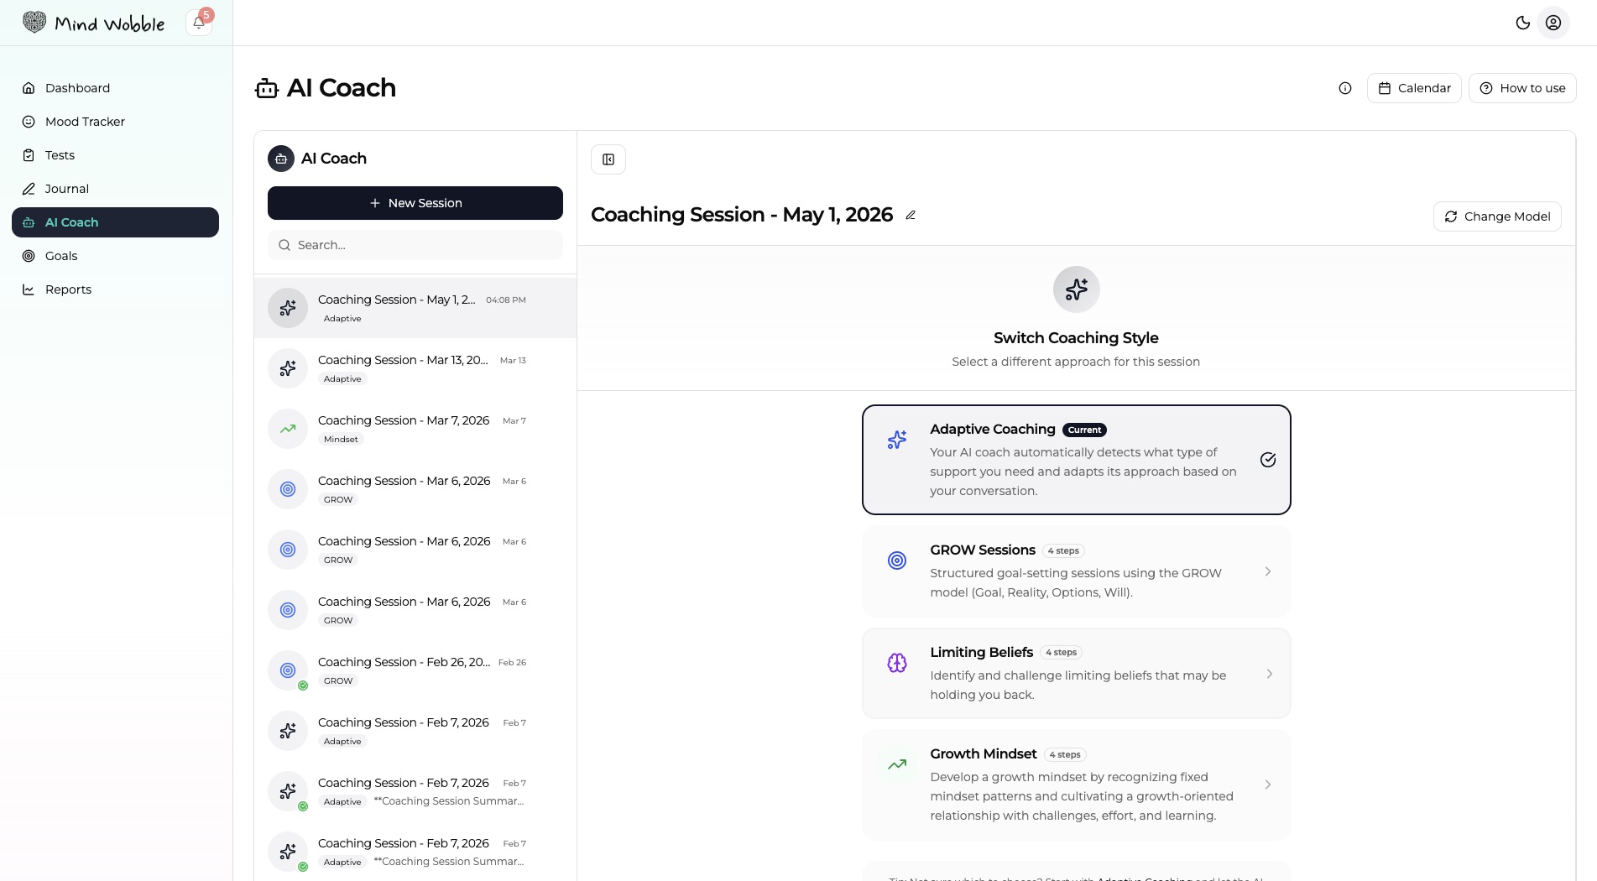The height and width of the screenshot is (881, 1597).
Task: Choose the Growth Mindset coaching card
Action: tap(1077, 785)
